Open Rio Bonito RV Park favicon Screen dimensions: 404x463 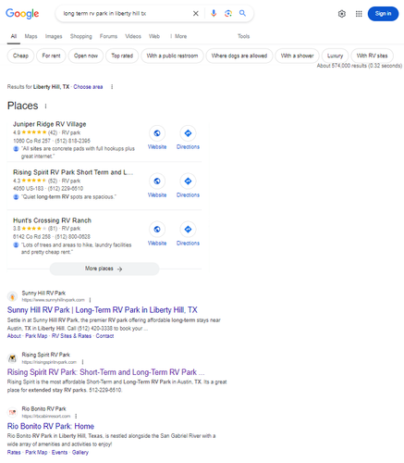12,412
